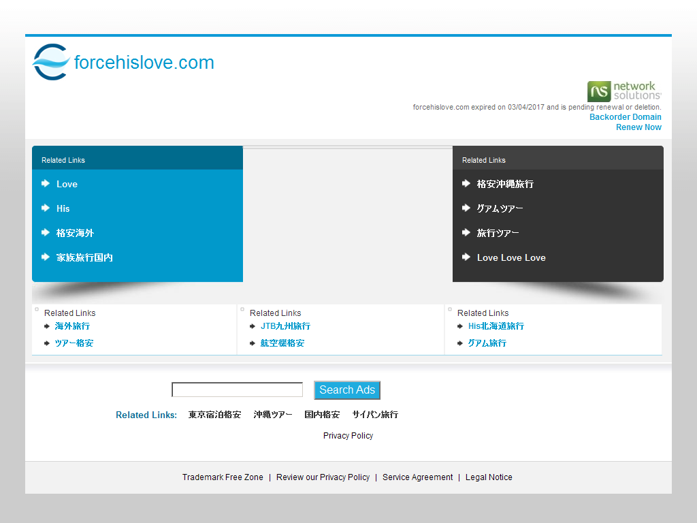Click the Network Solutions logo
Viewport: 697px width, 523px height.
[624, 91]
